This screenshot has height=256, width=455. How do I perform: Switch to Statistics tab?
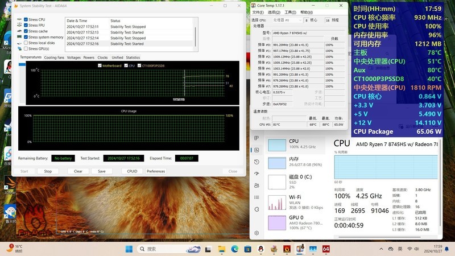pos(133,57)
